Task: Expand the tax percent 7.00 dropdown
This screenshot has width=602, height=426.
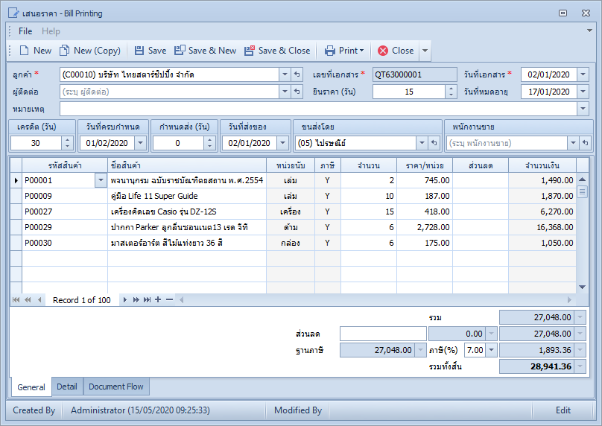Action: (492, 350)
